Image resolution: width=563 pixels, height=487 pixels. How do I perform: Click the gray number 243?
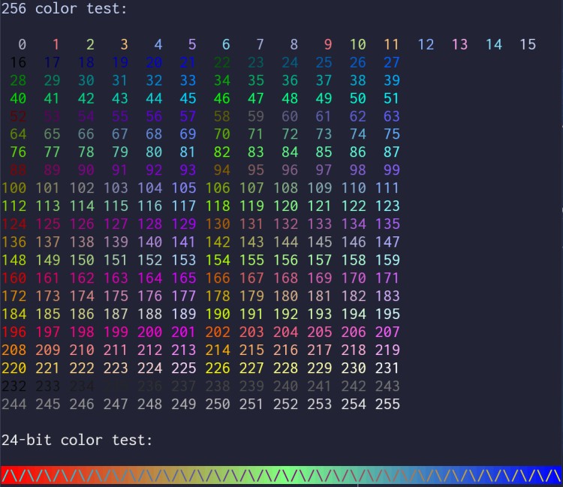pos(387,386)
